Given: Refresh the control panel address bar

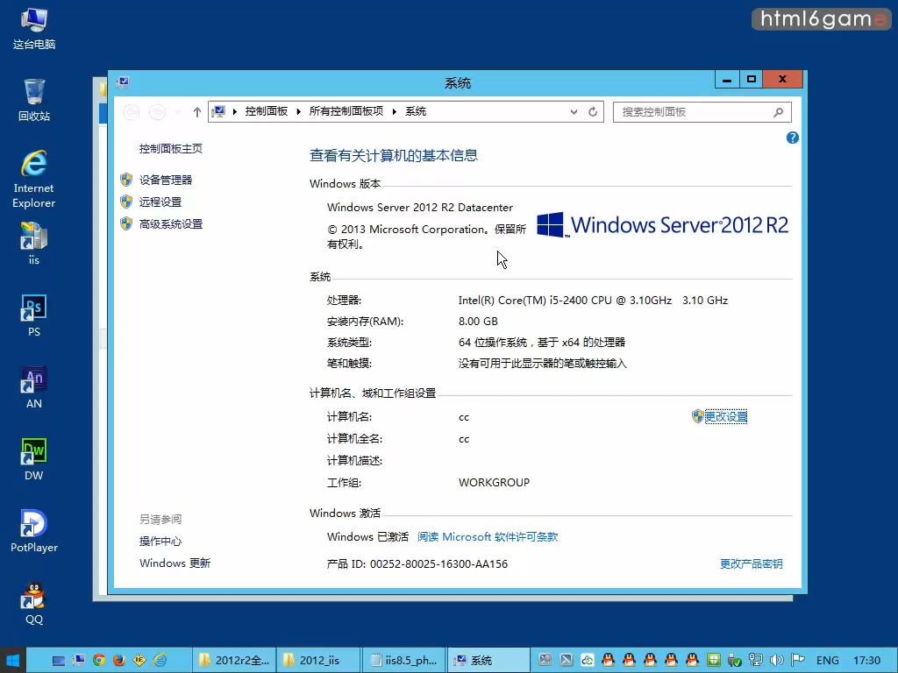Looking at the screenshot, I should coord(593,111).
